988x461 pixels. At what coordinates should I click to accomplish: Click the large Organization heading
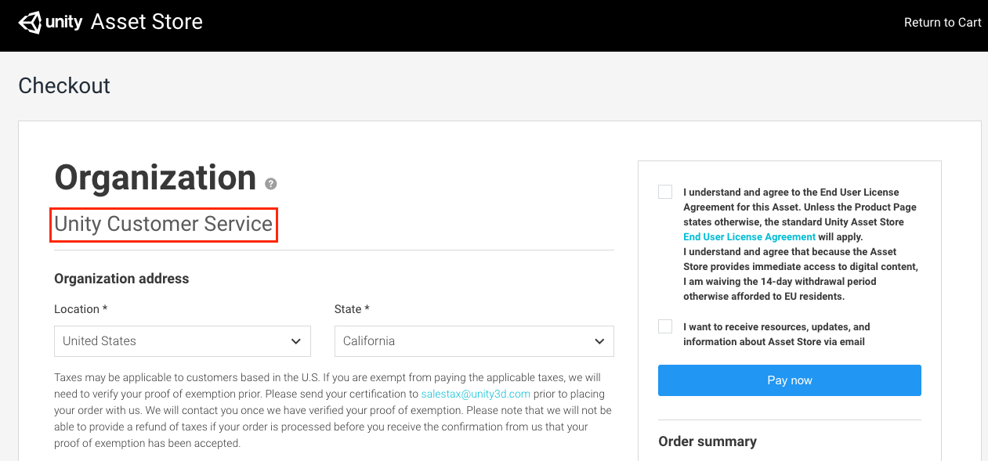coord(155,178)
